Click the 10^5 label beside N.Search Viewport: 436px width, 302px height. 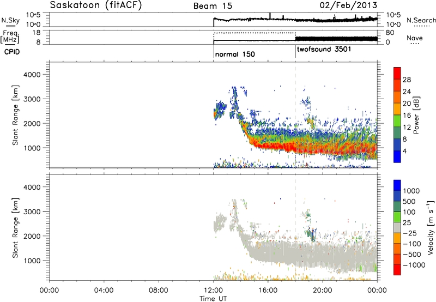click(x=393, y=15)
